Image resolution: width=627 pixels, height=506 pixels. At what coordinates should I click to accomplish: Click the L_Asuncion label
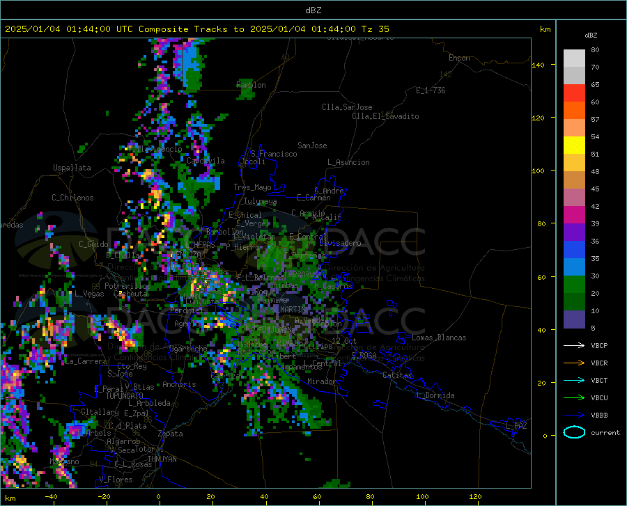coord(348,162)
